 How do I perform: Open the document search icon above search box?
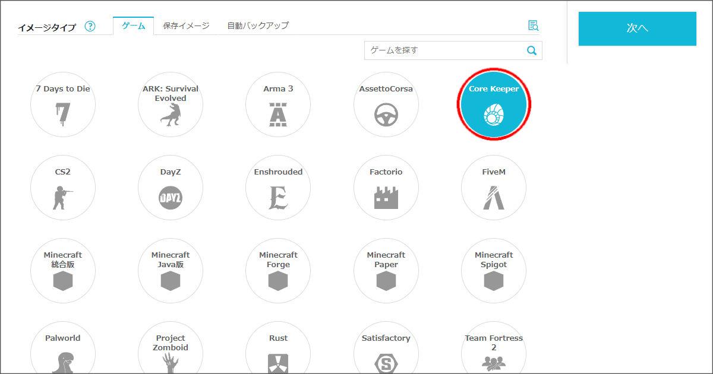(533, 26)
